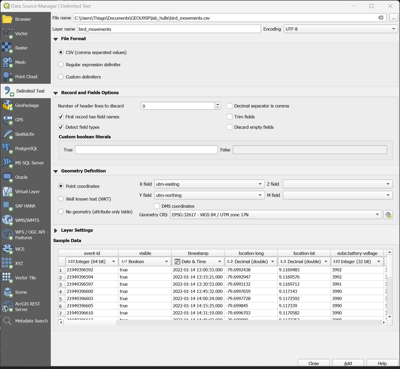Enable Decimal separator is comma
The image size is (400, 369).
[230, 106]
